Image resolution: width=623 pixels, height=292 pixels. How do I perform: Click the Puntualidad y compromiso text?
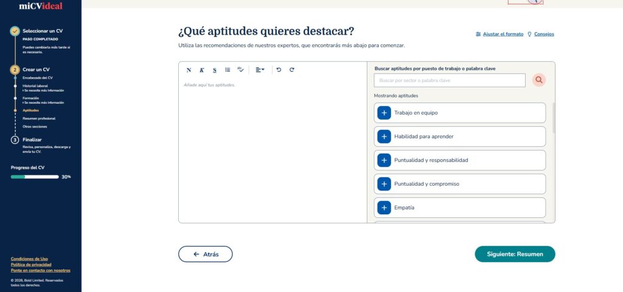pyautogui.click(x=426, y=184)
